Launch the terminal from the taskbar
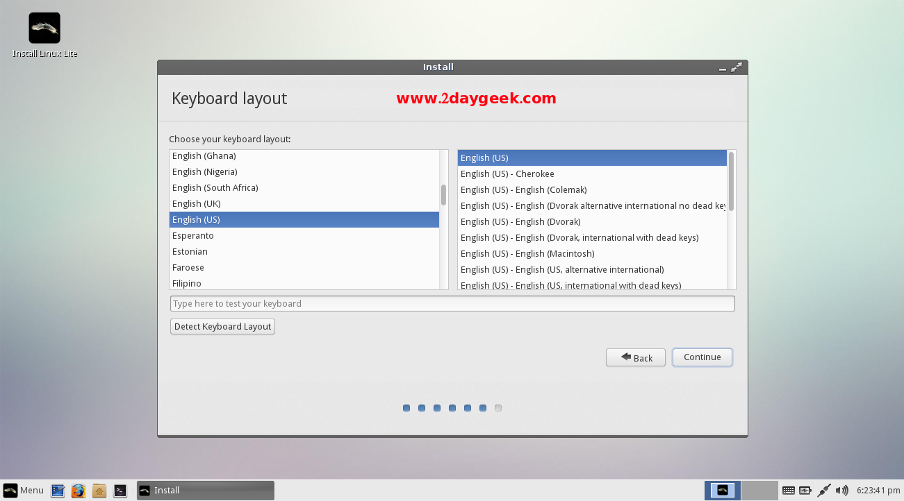Viewport: 904px width, 501px height. coord(120,491)
